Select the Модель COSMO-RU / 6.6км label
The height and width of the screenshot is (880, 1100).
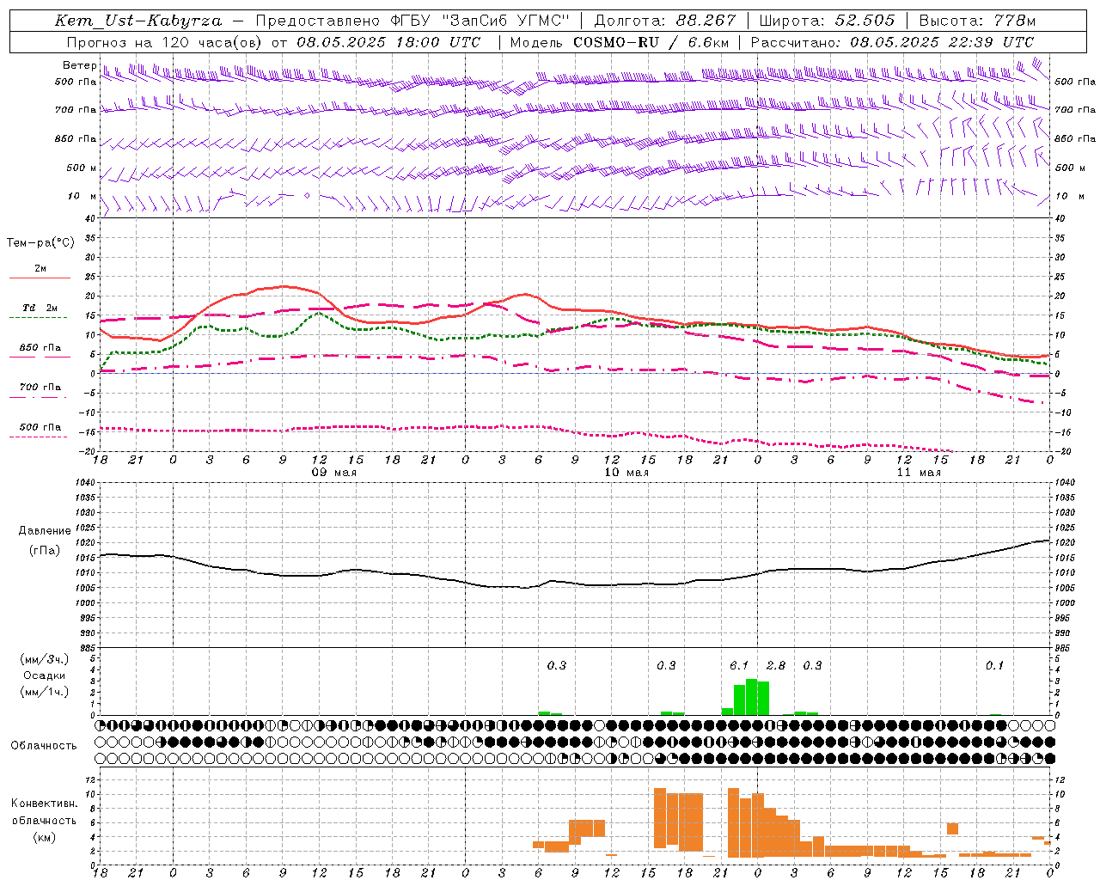click(x=619, y=42)
